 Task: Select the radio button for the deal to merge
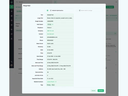click(x=77, y=10)
